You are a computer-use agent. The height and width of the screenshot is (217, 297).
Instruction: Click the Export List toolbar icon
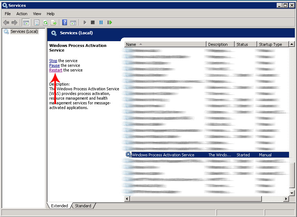tap(54, 22)
